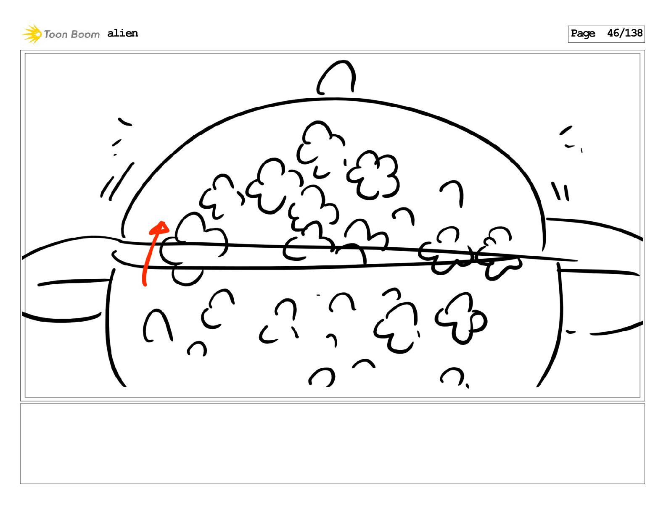Screen dimensions: 666x514
Task: Click the 46/138 page number
Action: pyautogui.click(x=625, y=33)
